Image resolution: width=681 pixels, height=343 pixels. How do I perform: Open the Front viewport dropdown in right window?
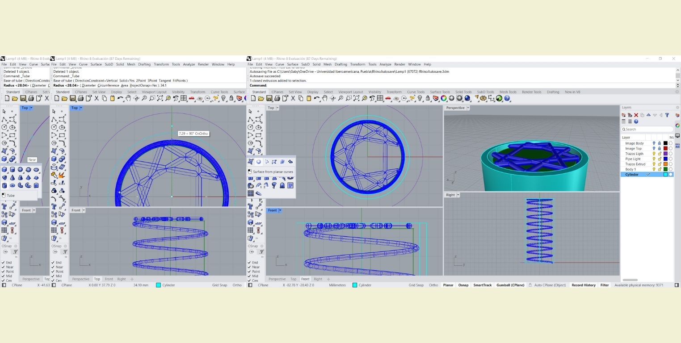tap(280, 210)
